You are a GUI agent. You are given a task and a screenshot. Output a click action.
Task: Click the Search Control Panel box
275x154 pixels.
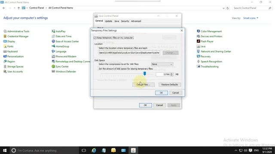tap(252, 8)
